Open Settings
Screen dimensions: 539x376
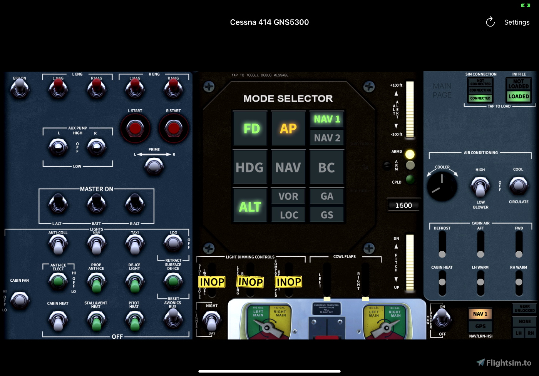pyautogui.click(x=517, y=22)
